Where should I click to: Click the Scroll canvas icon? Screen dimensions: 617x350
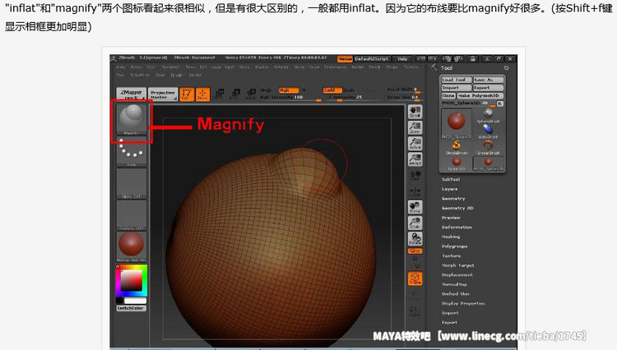tap(415, 112)
